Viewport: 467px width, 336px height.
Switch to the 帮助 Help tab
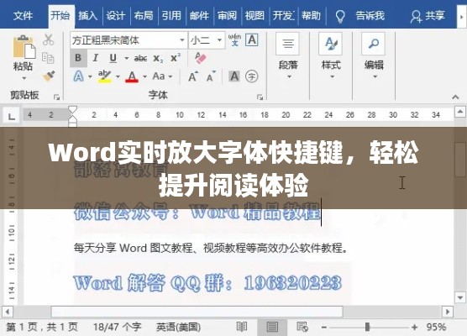pos(311,15)
